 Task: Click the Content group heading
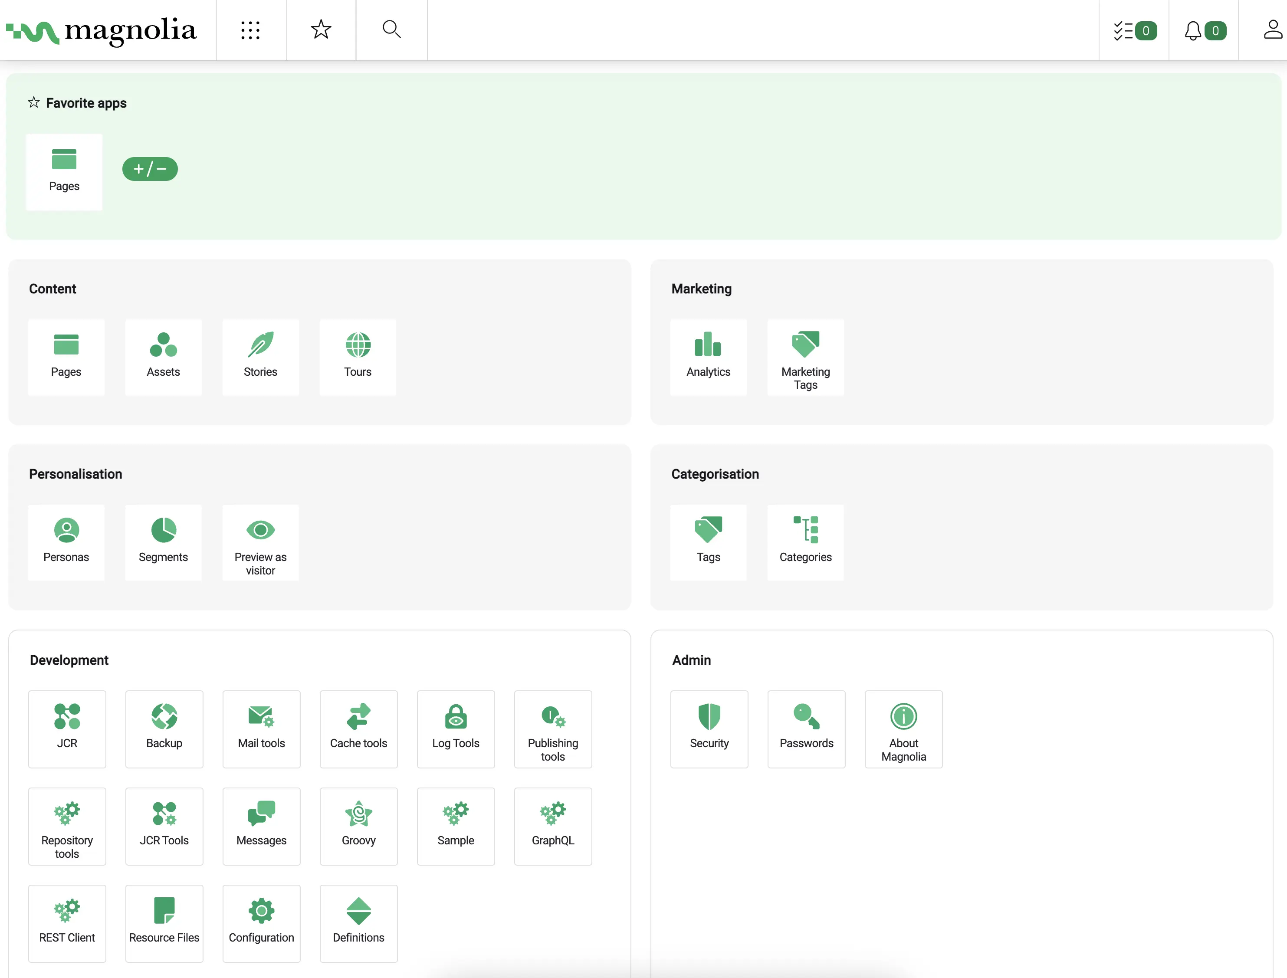(53, 289)
